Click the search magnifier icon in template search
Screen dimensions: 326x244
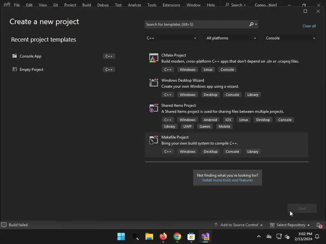tap(252, 24)
